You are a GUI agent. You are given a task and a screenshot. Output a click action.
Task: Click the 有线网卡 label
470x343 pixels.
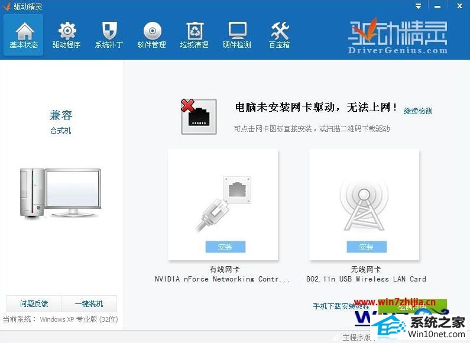pos(225,269)
